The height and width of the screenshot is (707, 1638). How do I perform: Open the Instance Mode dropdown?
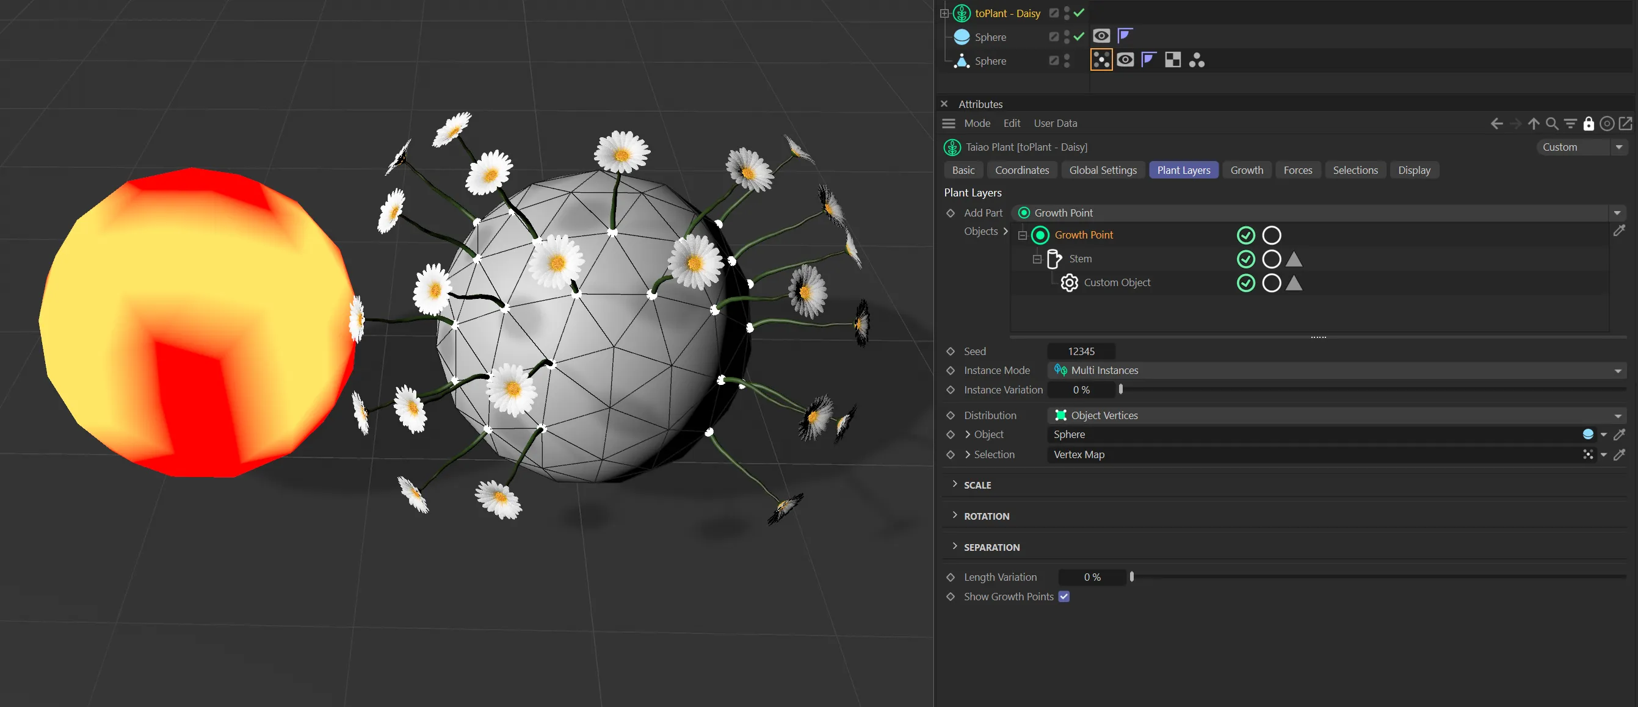pyautogui.click(x=1335, y=370)
